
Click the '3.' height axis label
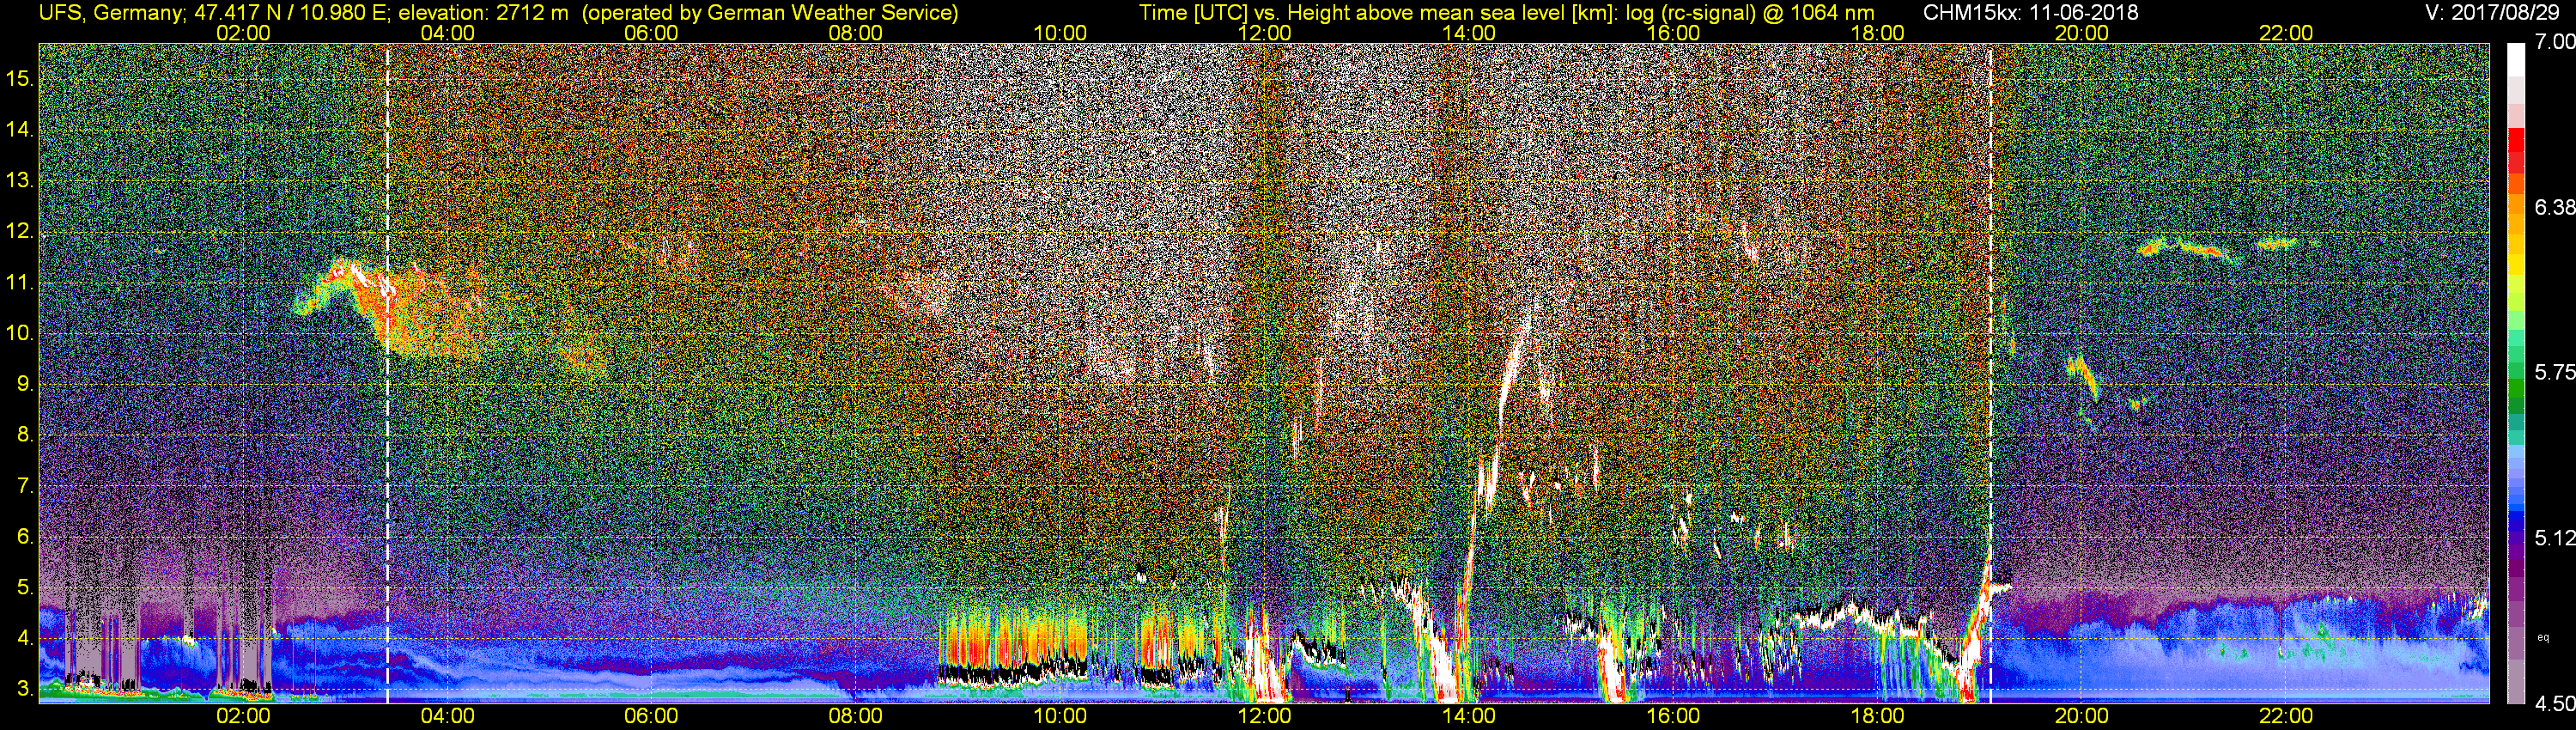click(x=26, y=689)
